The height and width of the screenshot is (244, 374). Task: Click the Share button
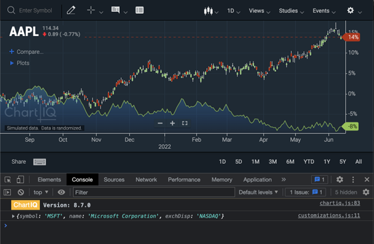[19, 161]
